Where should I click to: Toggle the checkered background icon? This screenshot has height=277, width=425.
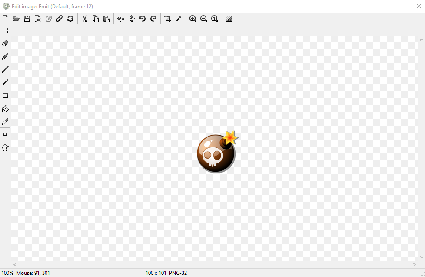tap(229, 19)
